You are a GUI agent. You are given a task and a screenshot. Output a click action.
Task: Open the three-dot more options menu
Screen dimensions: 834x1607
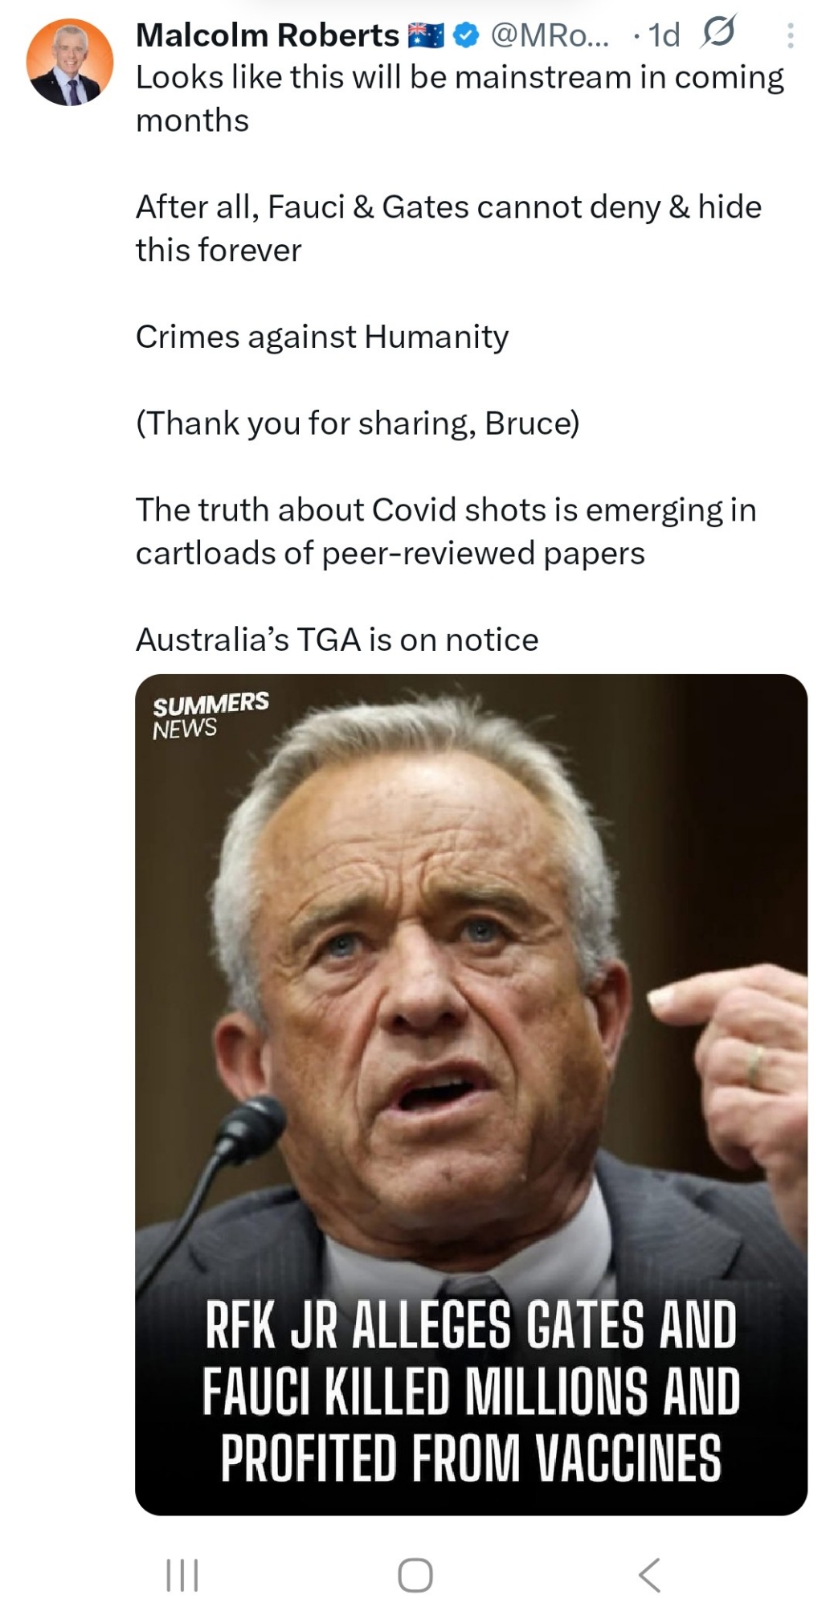(x=791, y=35)
